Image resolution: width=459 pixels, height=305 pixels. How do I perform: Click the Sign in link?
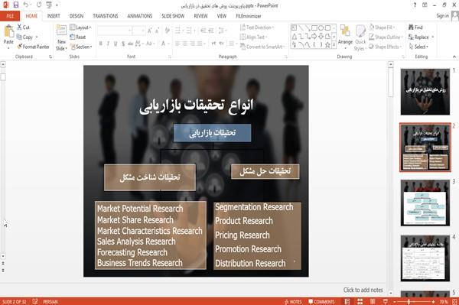442,16
